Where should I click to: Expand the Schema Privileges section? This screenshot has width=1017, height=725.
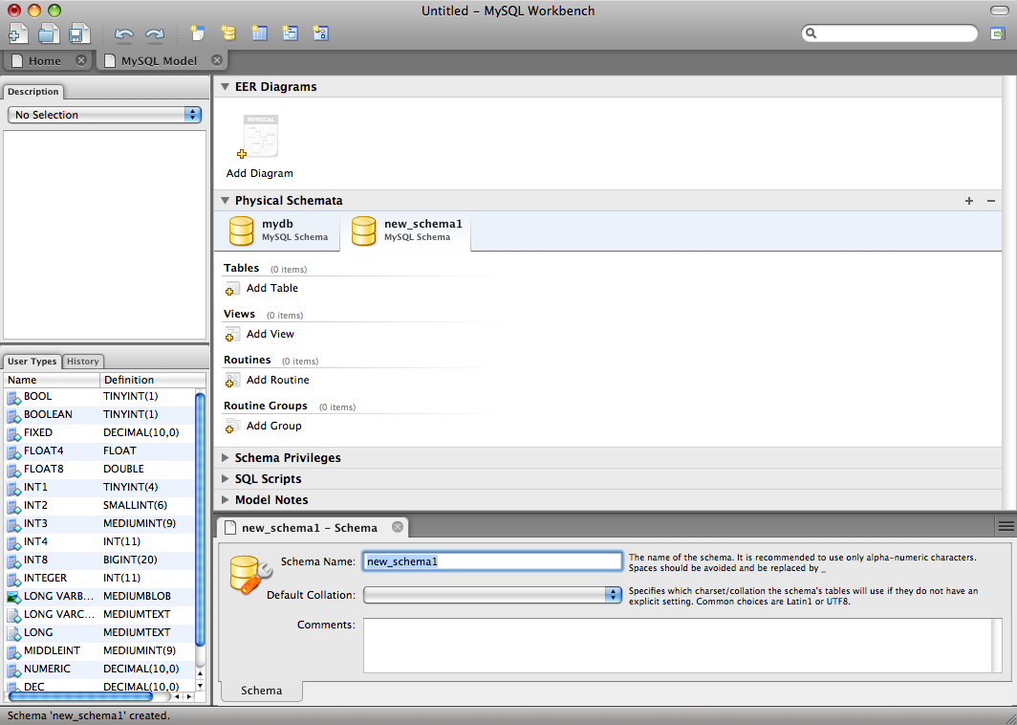point(226,458)
